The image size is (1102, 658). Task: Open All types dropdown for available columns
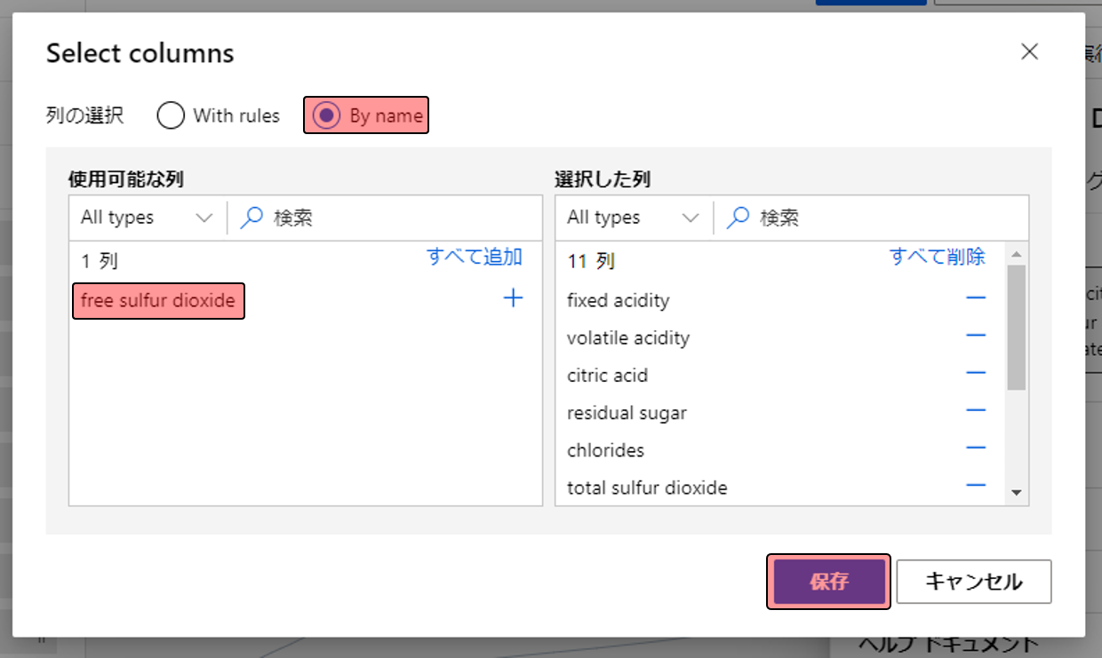(x=147, y=218)
